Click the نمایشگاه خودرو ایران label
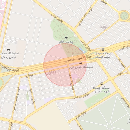Viewport: 130px width, 130px height. [x=80, y=67]
